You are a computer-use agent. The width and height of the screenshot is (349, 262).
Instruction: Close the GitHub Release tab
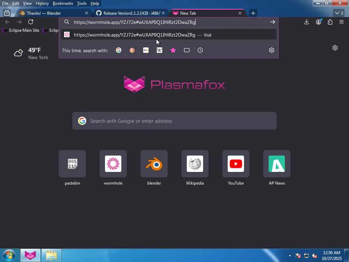163,13
